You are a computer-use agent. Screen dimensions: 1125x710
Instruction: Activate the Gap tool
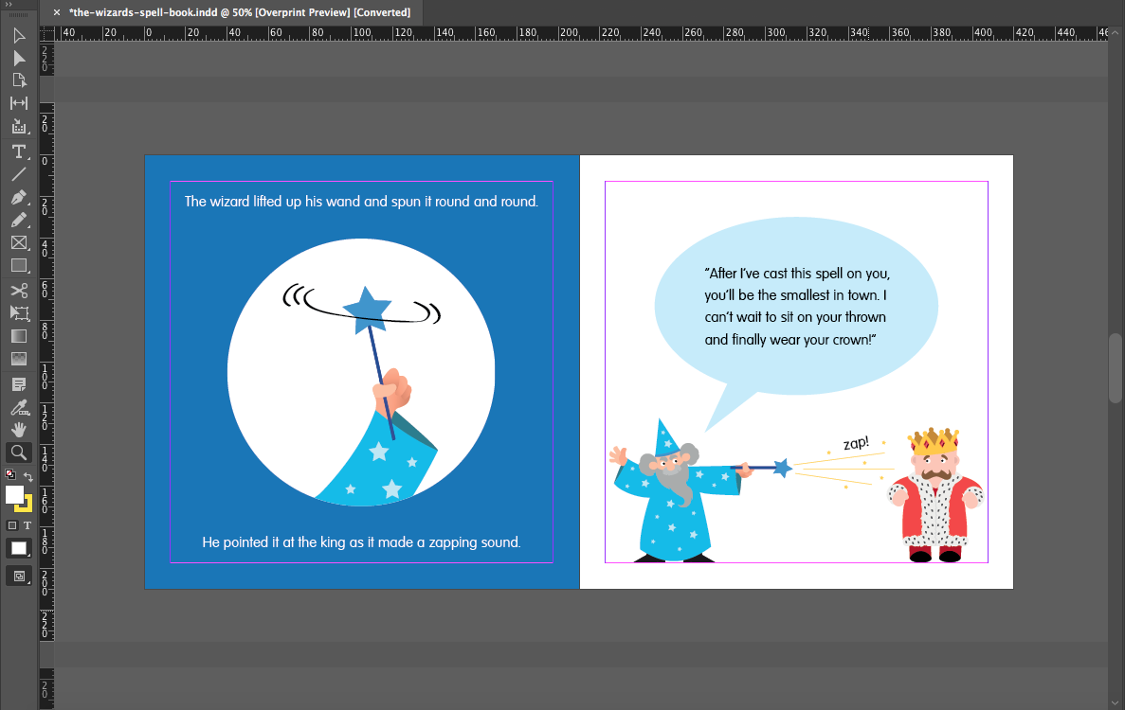point(19,103)
